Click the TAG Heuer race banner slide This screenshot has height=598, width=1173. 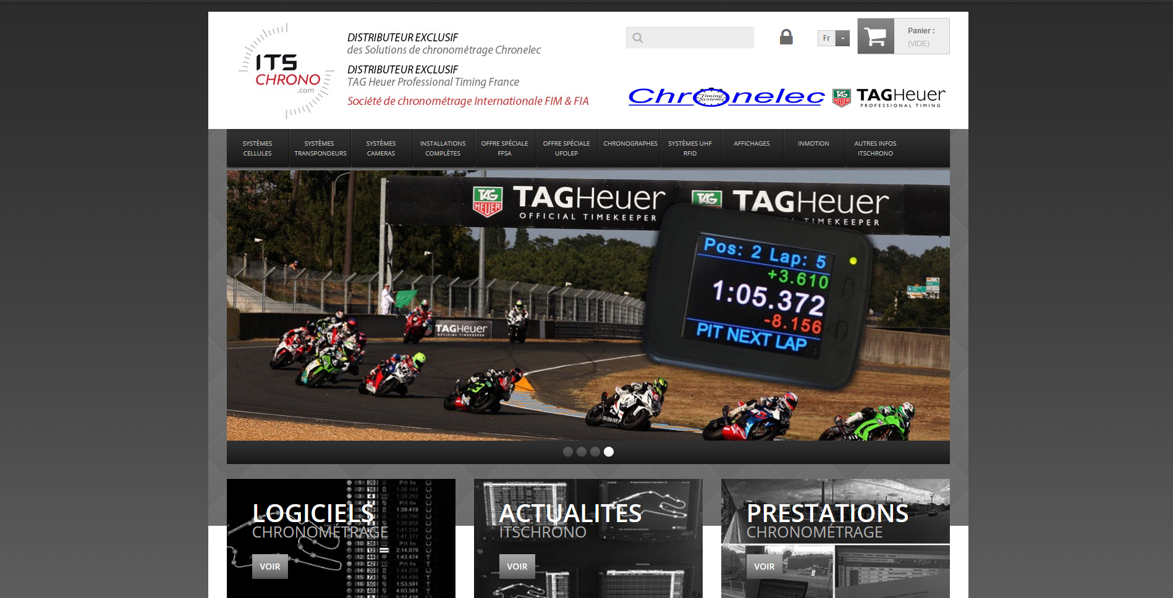coord(588,305)
